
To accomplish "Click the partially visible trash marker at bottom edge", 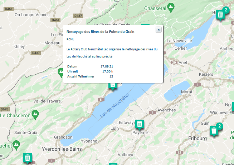I will click(x=113, y=164).
